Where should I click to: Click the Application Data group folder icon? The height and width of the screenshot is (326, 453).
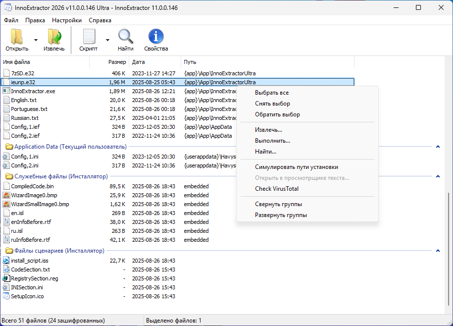[9, 147]
